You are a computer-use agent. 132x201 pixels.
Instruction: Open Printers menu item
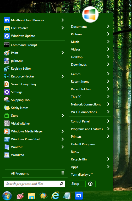coord(90,137)
